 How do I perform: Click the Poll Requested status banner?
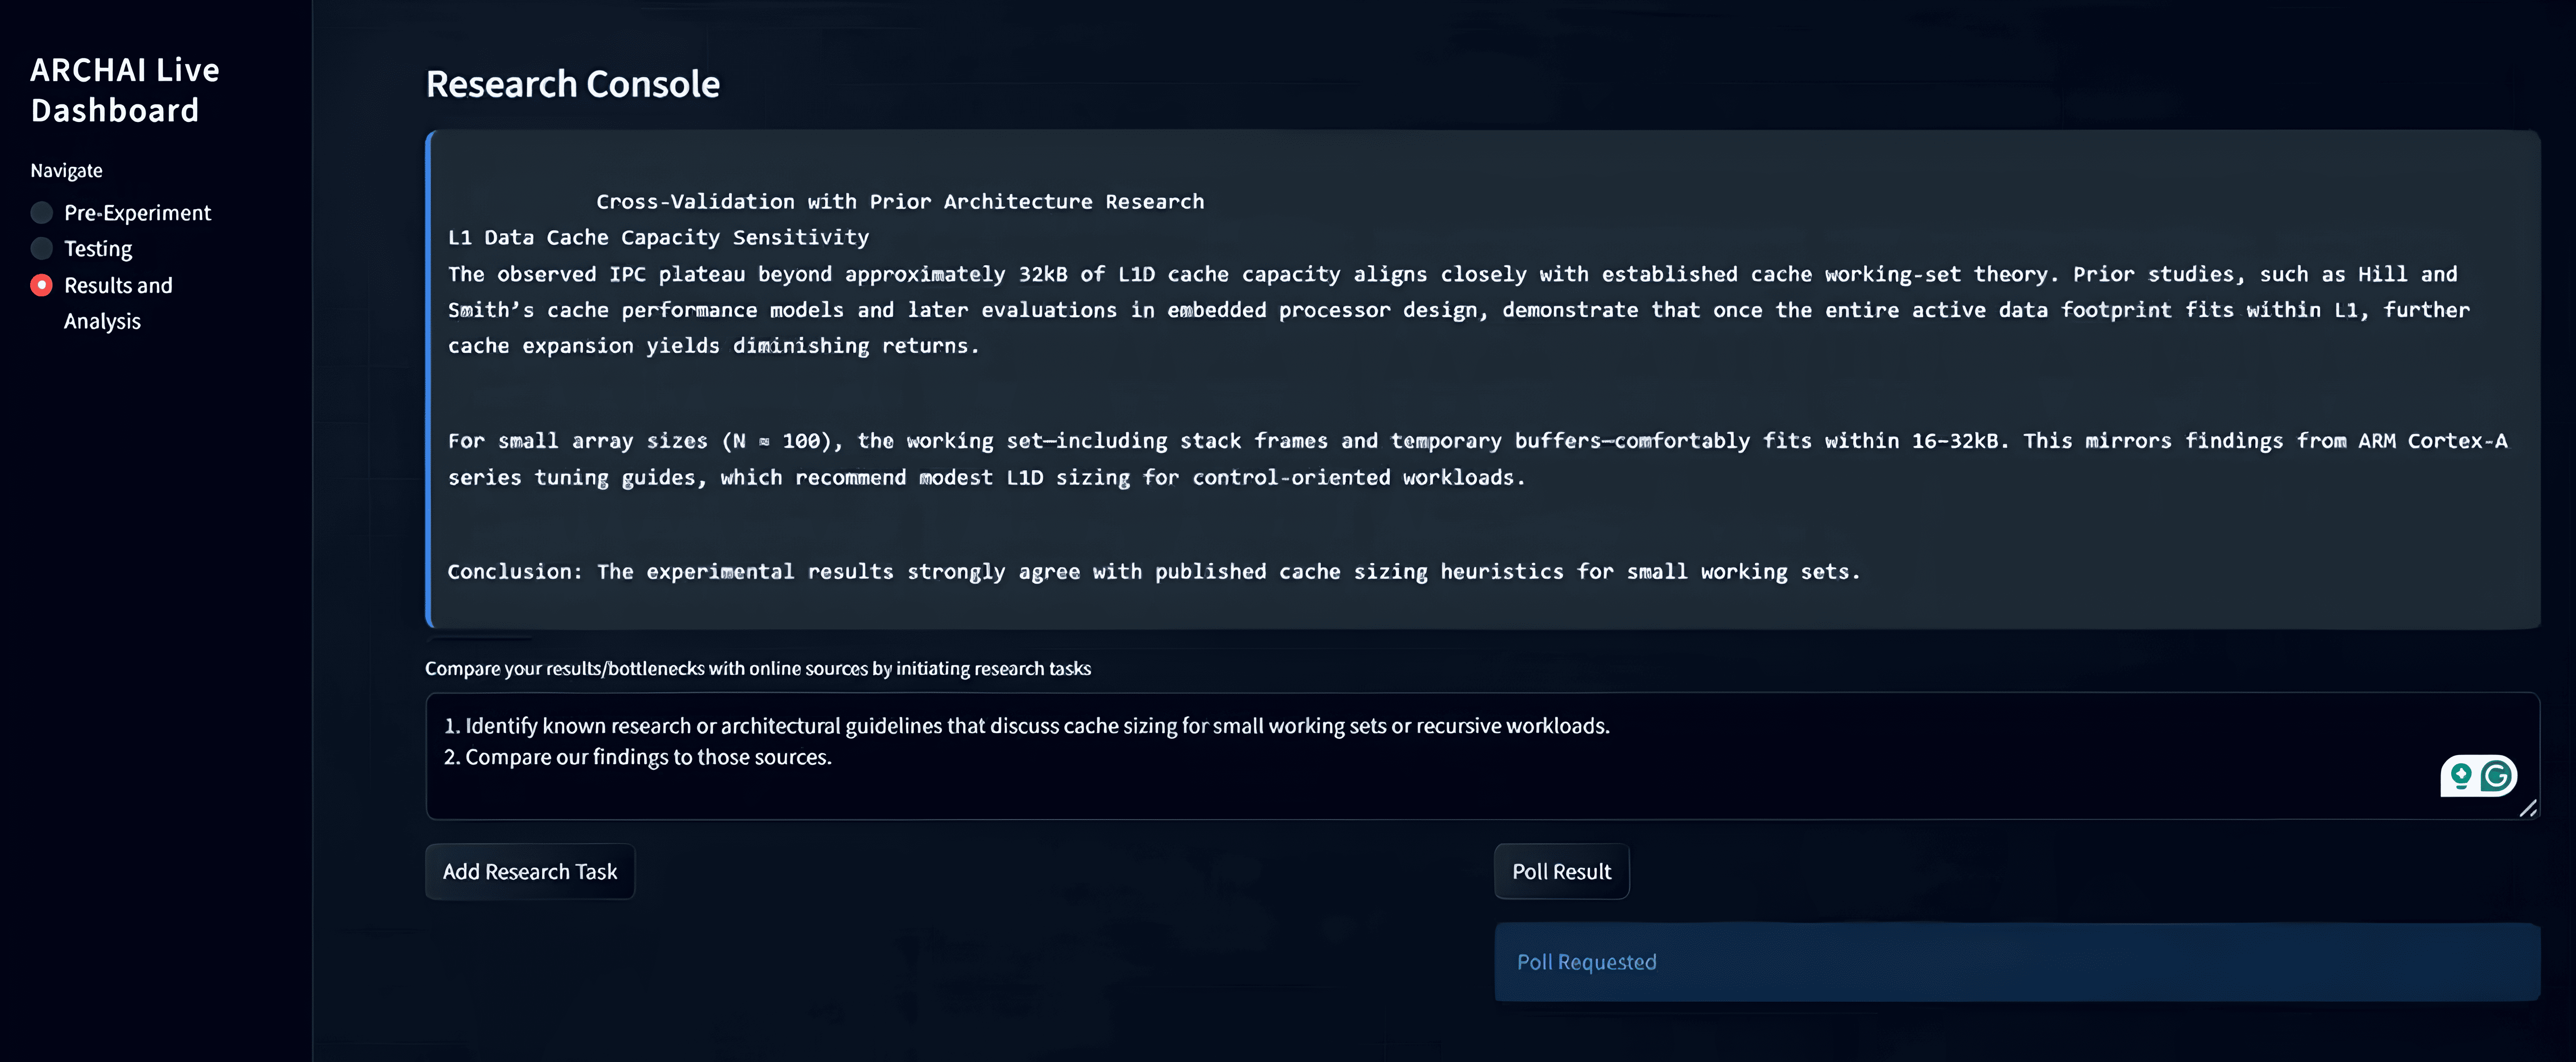(2016, 962)
